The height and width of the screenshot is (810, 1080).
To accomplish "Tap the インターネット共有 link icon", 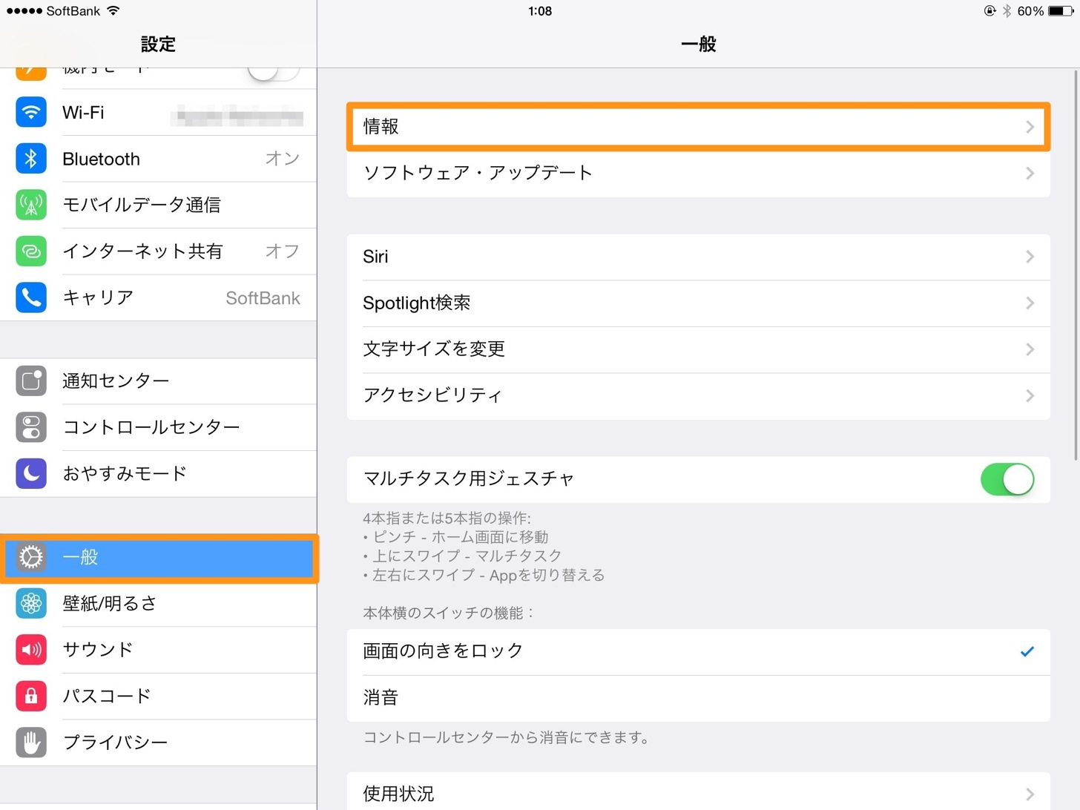I will pos(31,251).
